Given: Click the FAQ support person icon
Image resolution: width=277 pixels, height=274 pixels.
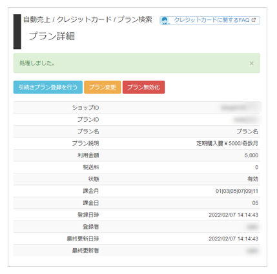Looking at the screenshot, I should [165, 21].
